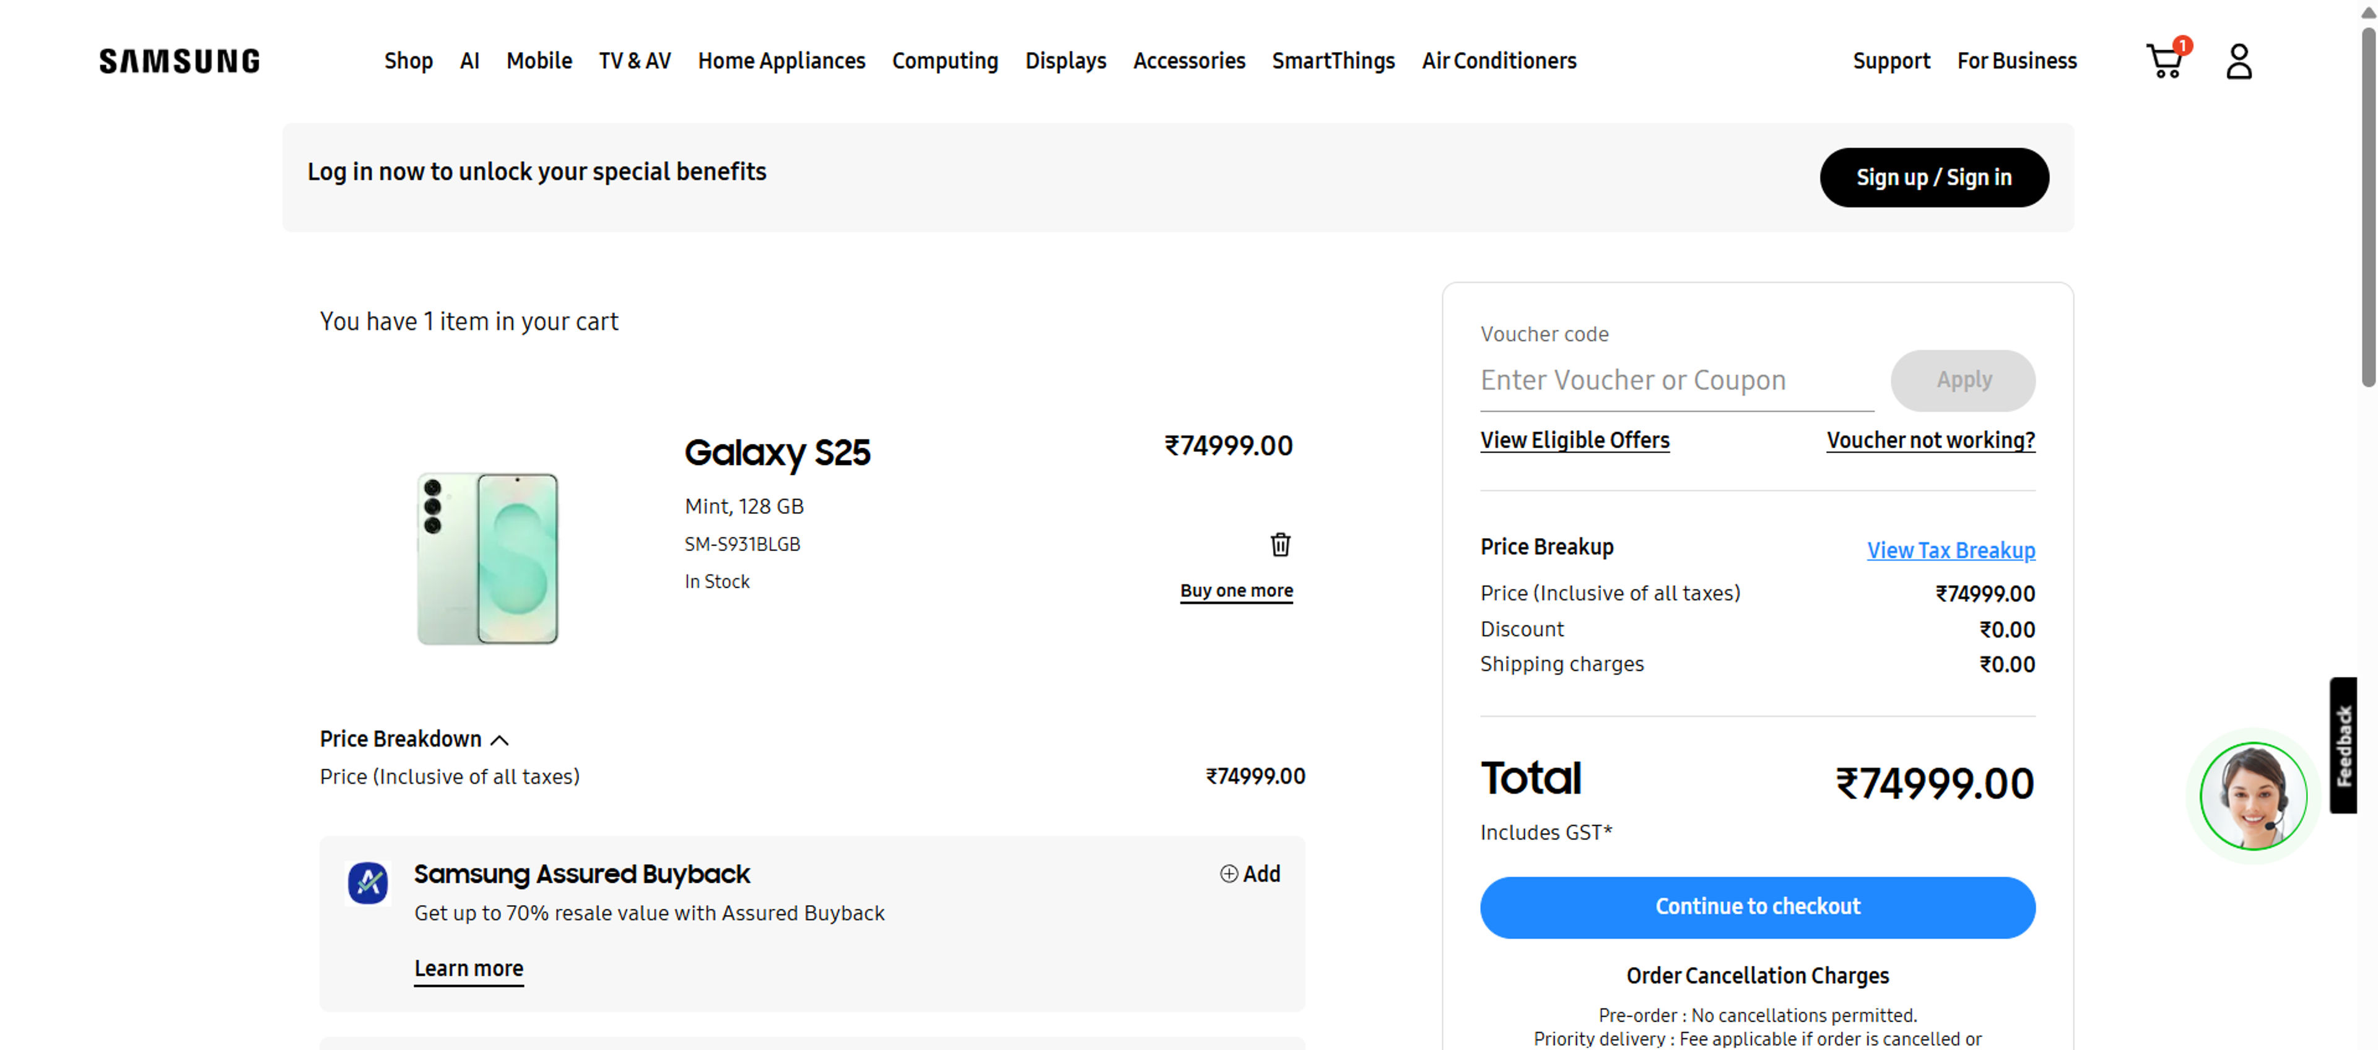Apply the voucher code
Viewport: 2378px width, 1050px height.
tap(1962, 380)
